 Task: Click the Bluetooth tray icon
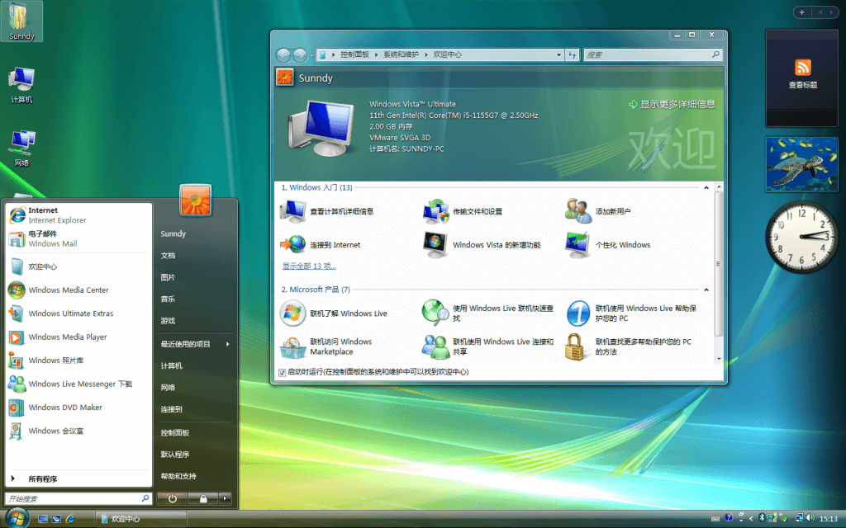(762, 518)
